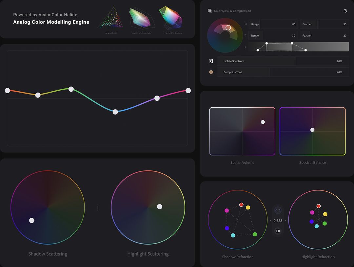Click the reset icon in the Color Mask panel
The image size is (354, 267).
345,11
